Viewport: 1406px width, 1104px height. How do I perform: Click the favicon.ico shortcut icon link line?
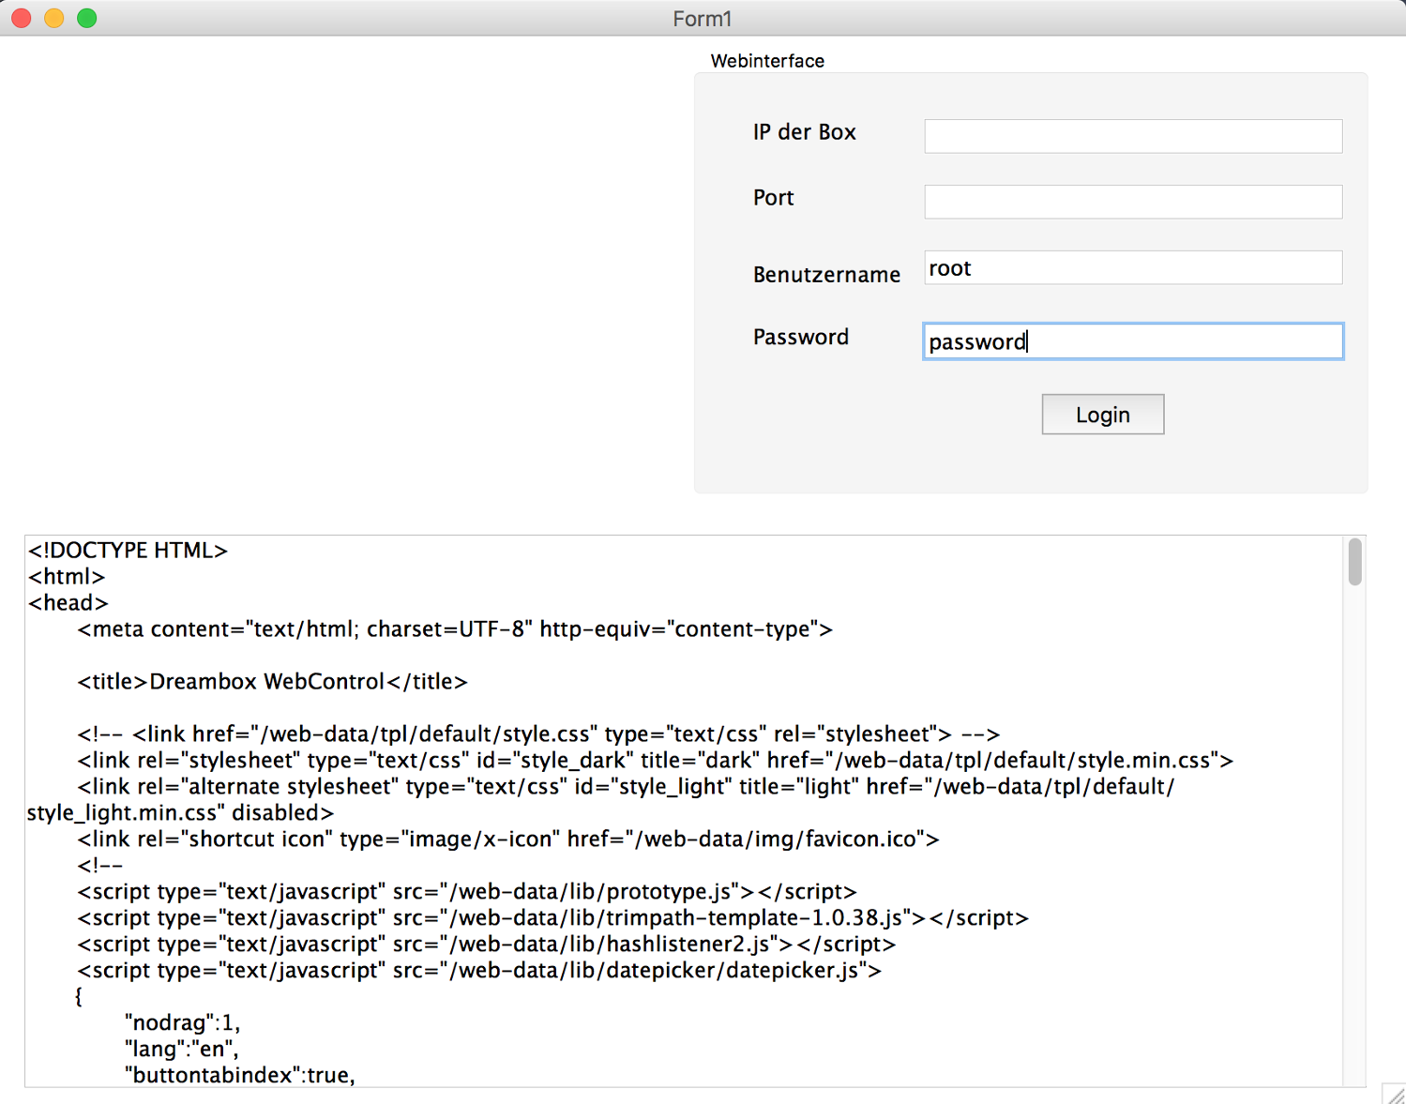tap(507, 839)
